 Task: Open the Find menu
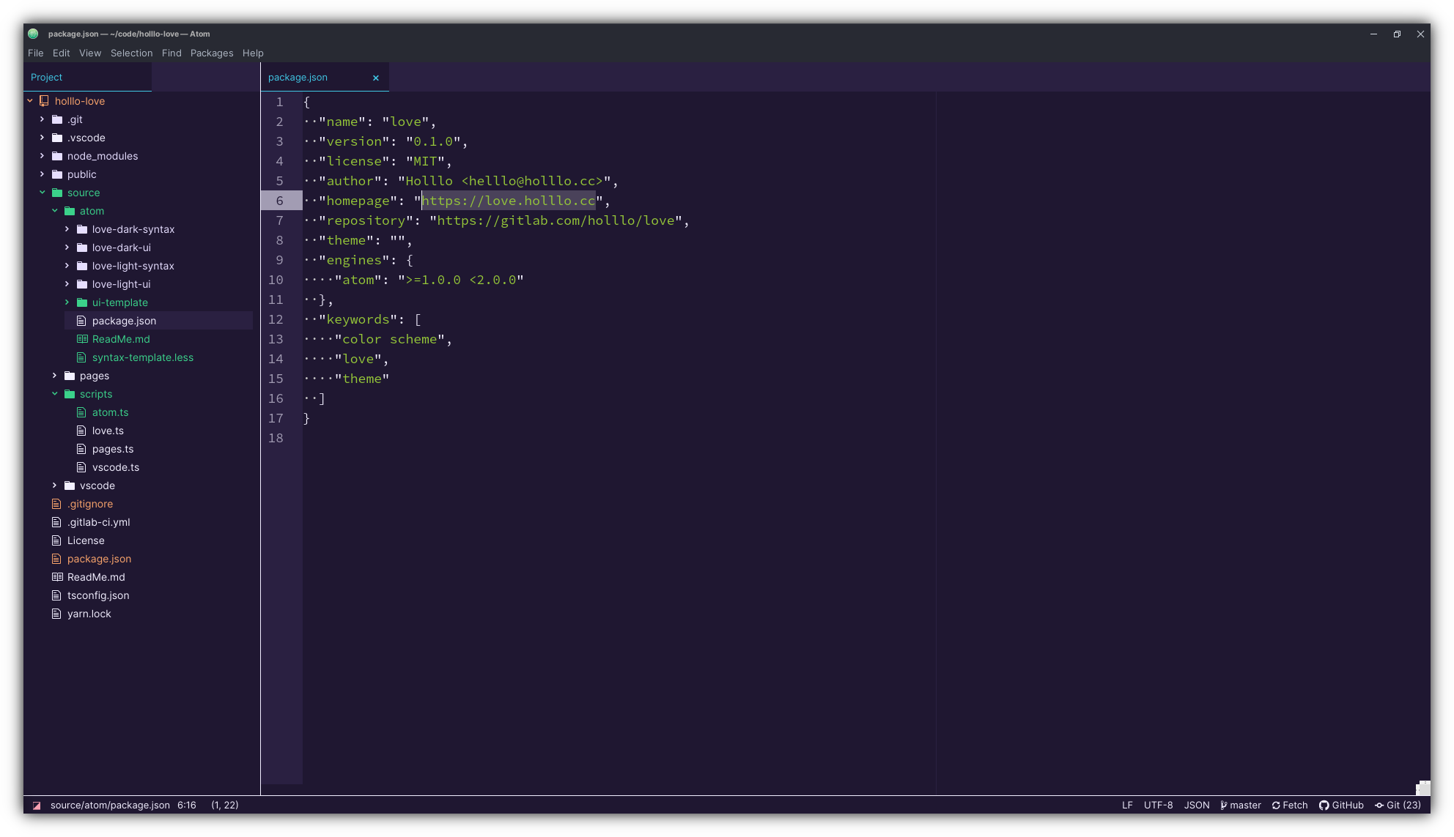pyautogui.click(x=171, y=53)
